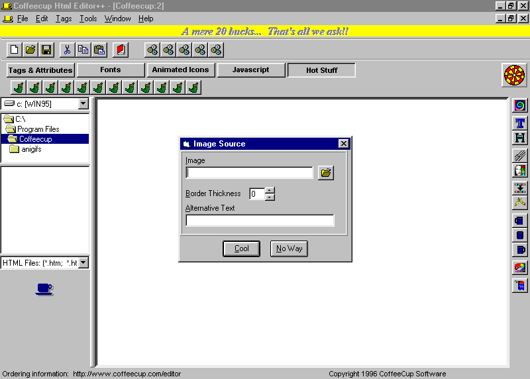Copy using the two-pages toolbar icon
The height and width of the screenshot is (379, 530).
coord(83,50)
